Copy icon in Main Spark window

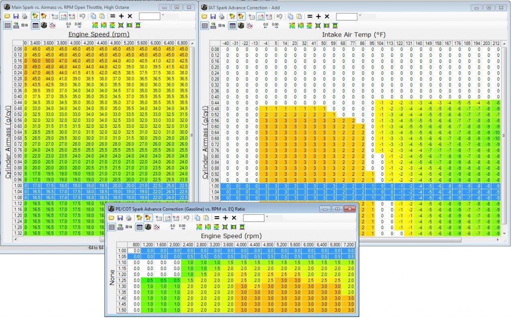click(x=93, y=16)
